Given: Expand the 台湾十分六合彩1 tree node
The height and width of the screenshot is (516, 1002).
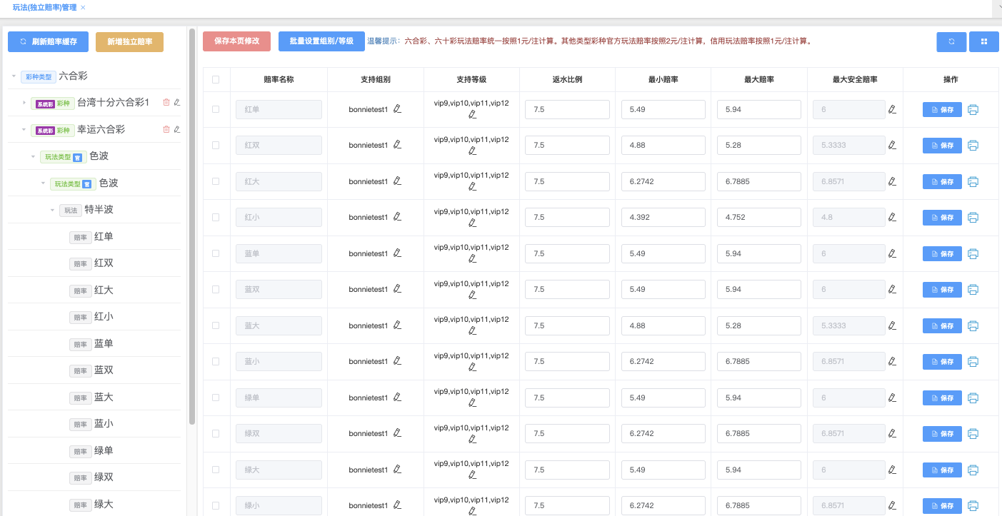Looking at the screenshot, I should [x=24, y=103].
